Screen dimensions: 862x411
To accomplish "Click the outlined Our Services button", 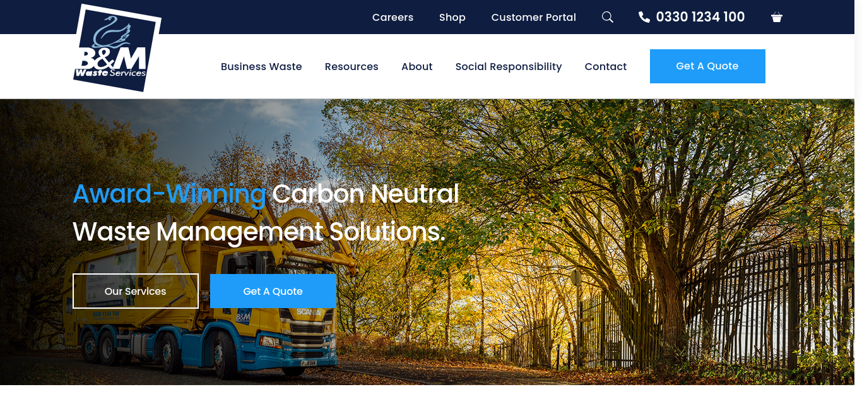I will tap(136, 291).
